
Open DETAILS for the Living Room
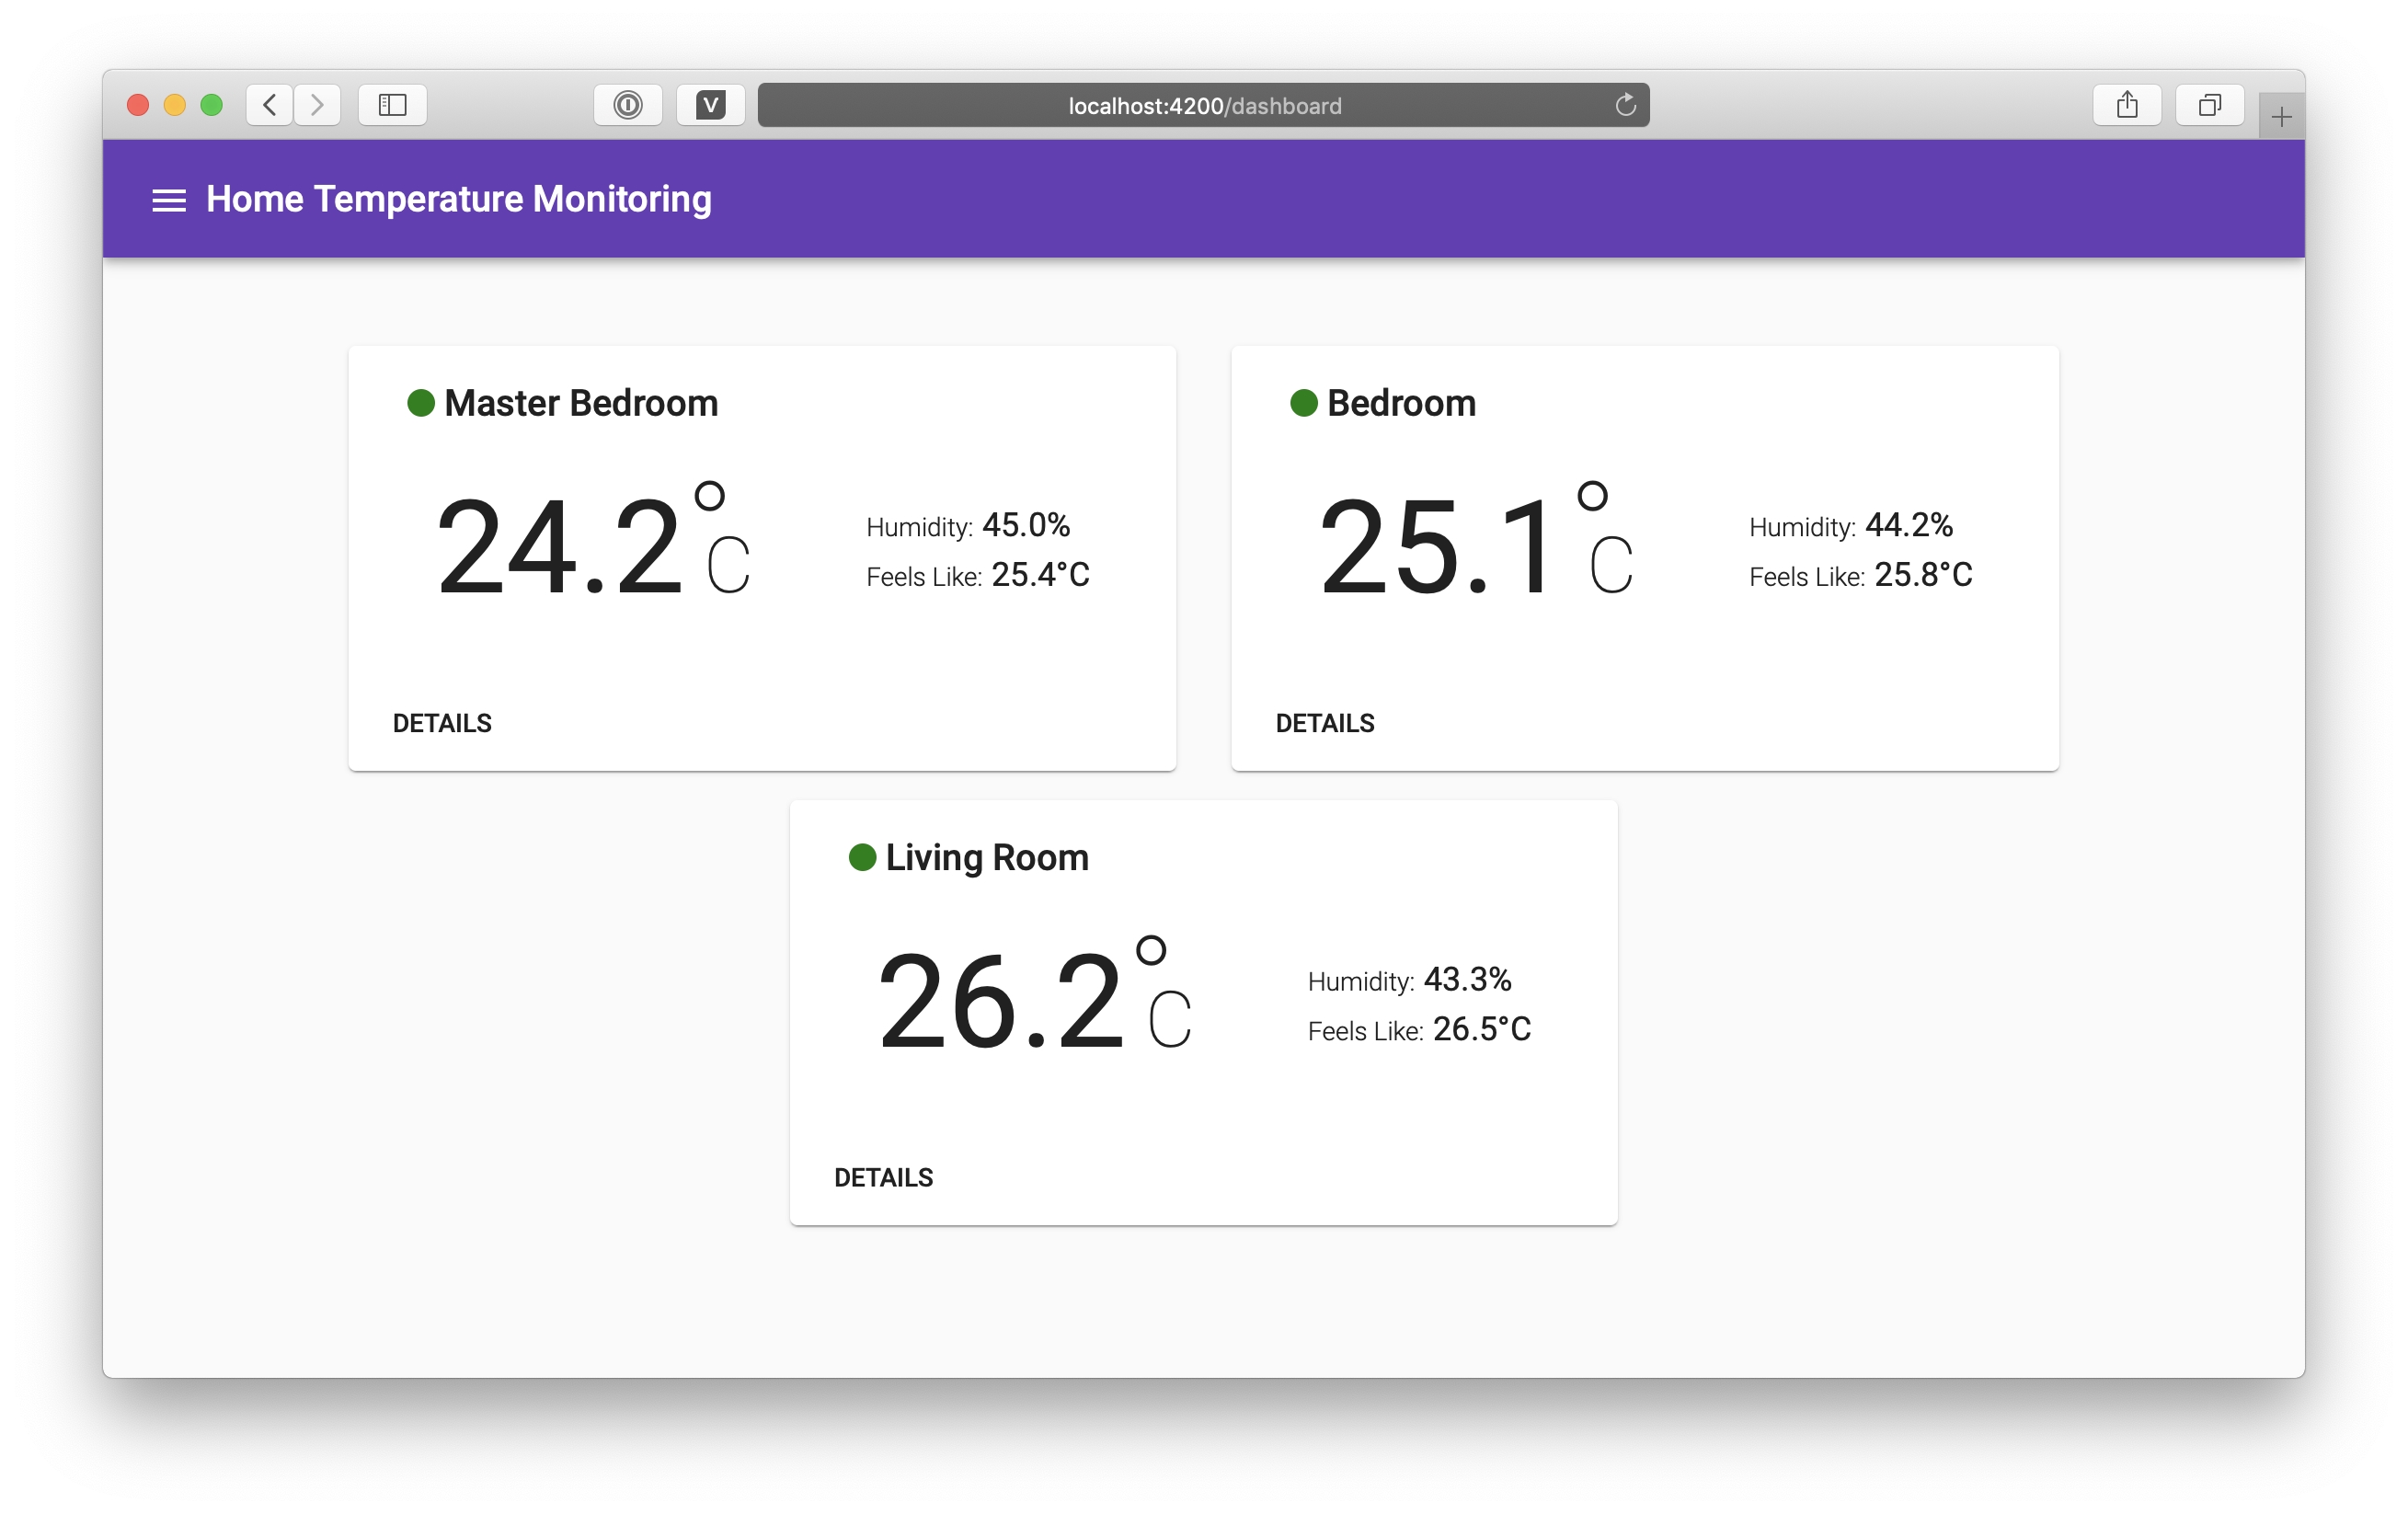coord(884,1177)
